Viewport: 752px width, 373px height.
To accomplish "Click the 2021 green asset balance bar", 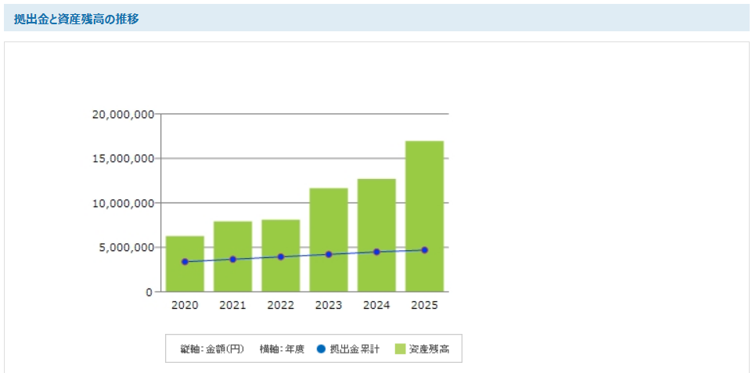I will click(232, 274).
